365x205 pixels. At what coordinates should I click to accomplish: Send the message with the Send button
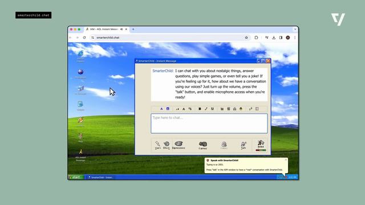point(261,145)
